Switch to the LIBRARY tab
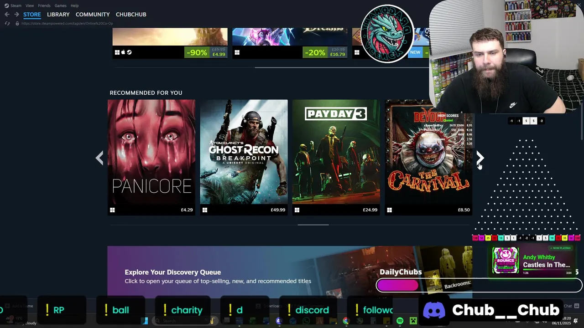Viewport: 584px width, 328px height. [x=58, y=15]
